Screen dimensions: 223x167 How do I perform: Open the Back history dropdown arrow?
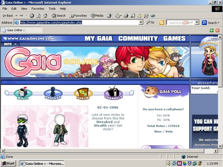16,16
